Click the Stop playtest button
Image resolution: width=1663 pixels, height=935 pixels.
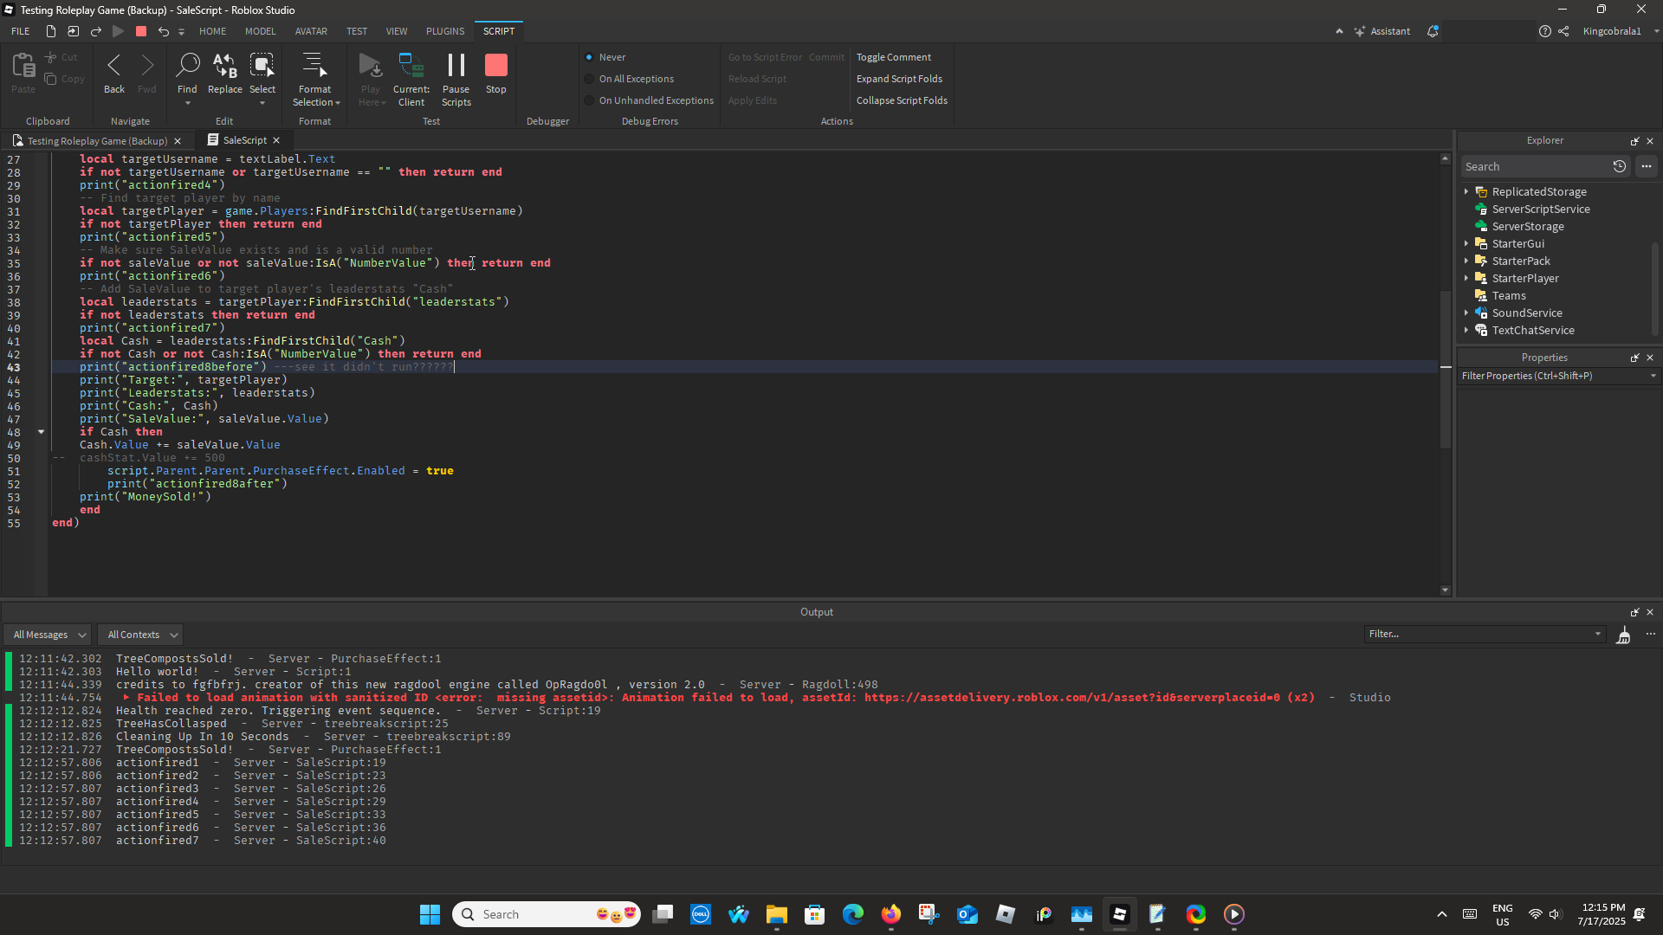(x=495, y=68)
